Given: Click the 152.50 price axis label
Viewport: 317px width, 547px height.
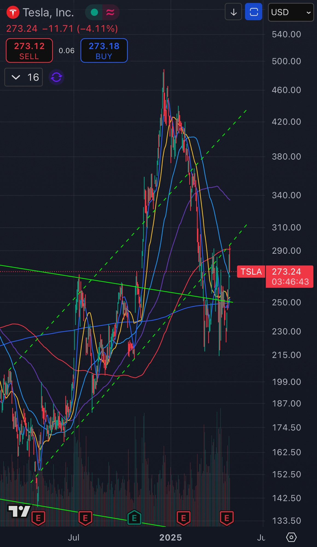Looking at the screenshot, I should pyautogui.click(x=286, y=474).
